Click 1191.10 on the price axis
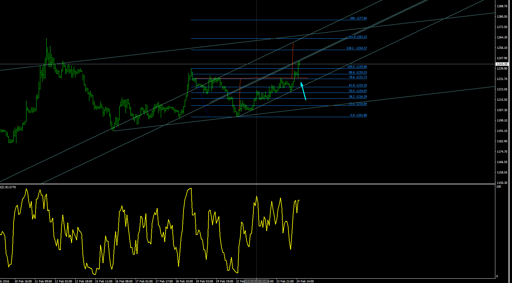Viewport: 512px width, 283px height. [502, 131]
